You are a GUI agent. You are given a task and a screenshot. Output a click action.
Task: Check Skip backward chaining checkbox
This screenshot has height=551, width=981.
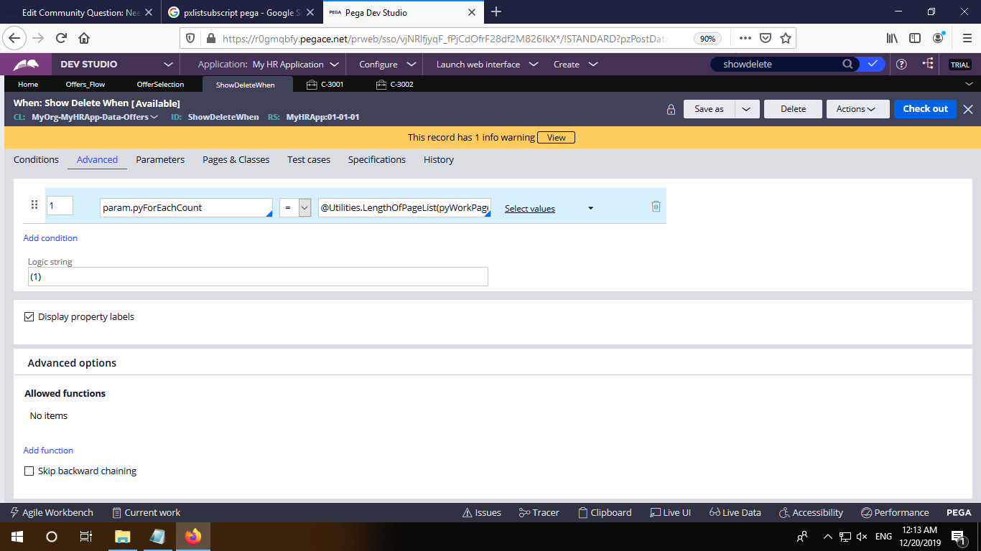(29, 471)
